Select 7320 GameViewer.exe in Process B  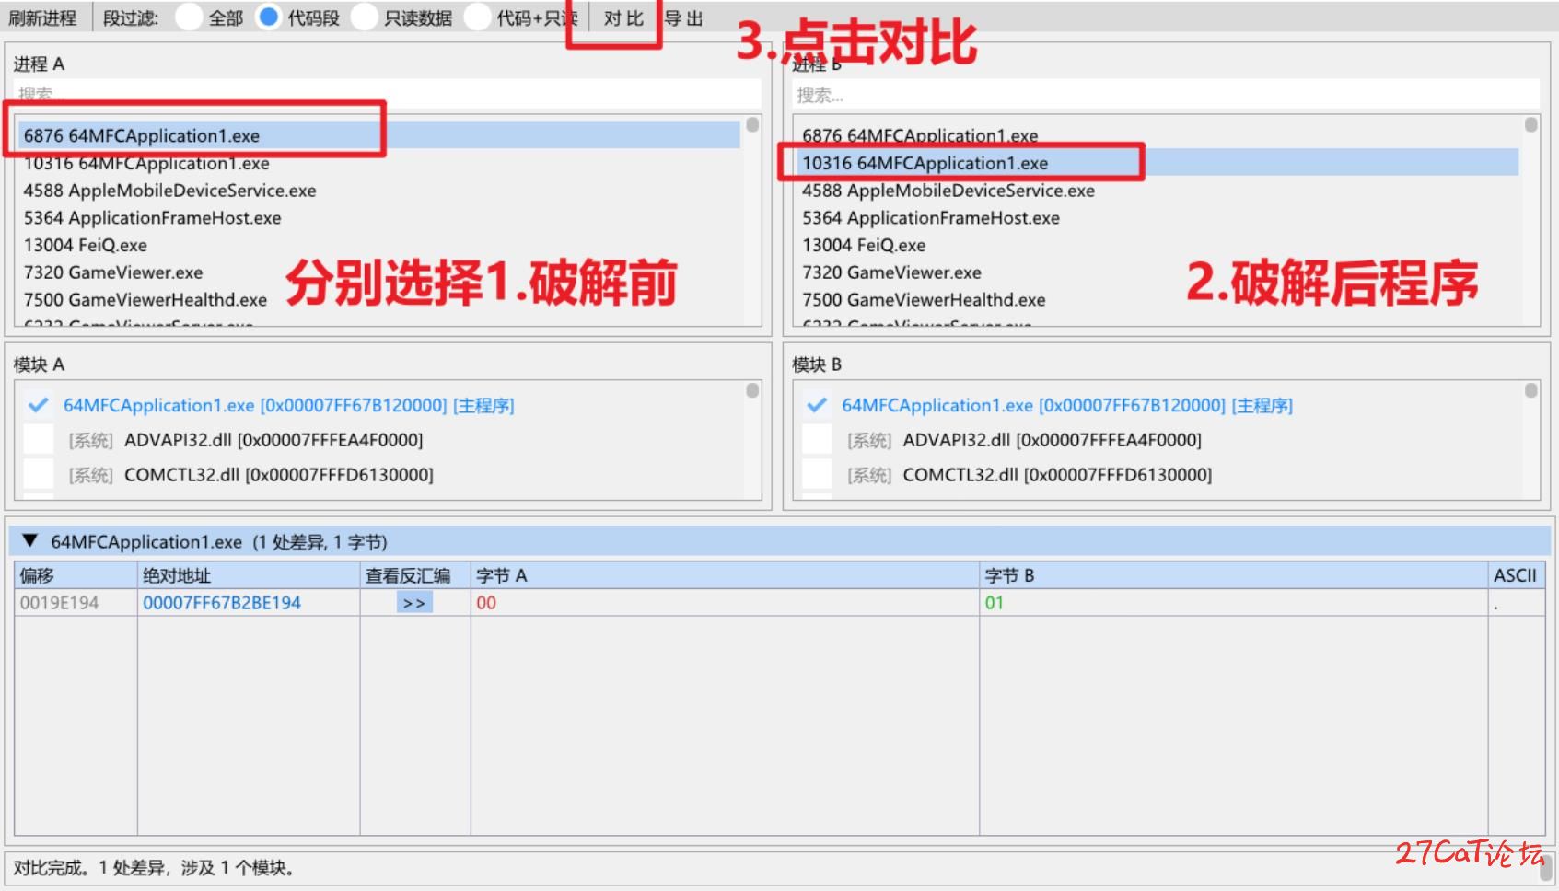[1158, 272]
